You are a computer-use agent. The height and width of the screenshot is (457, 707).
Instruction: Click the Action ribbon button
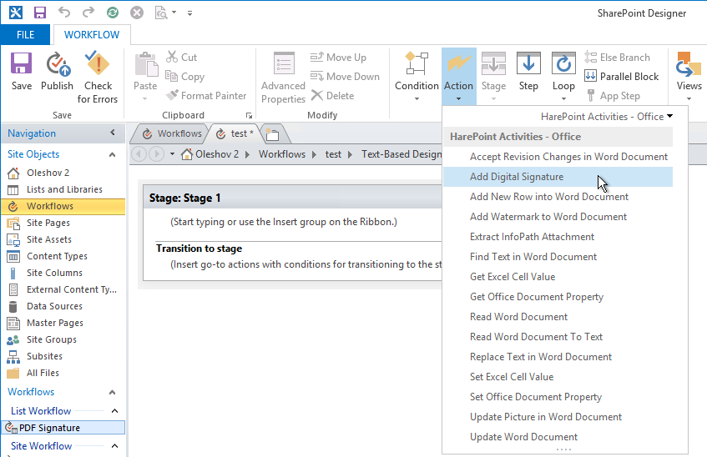click(458, 77)
